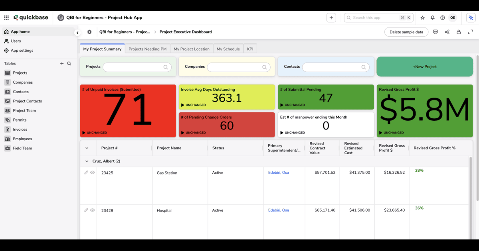
Task: Click the favorites star icon
Action: 423,18
